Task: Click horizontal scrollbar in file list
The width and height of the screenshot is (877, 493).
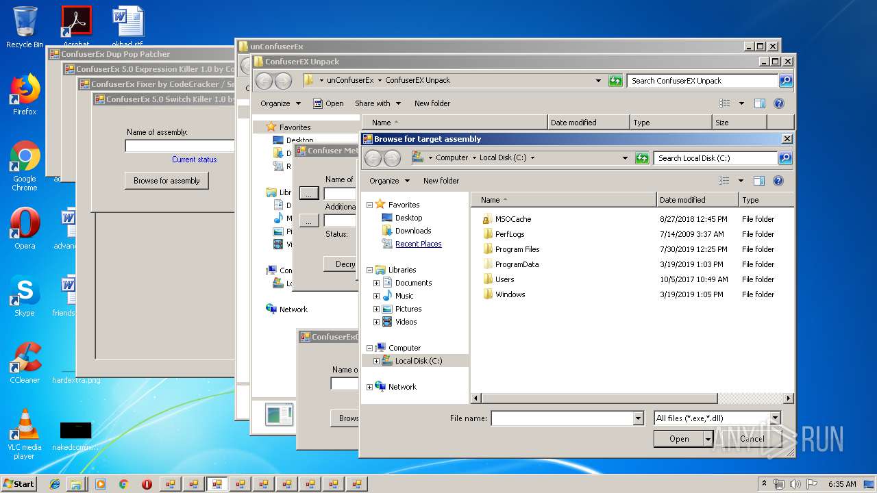Action: coord(600,398)
